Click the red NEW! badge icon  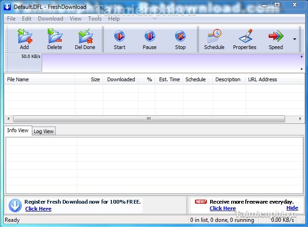[x=201, y=201]
